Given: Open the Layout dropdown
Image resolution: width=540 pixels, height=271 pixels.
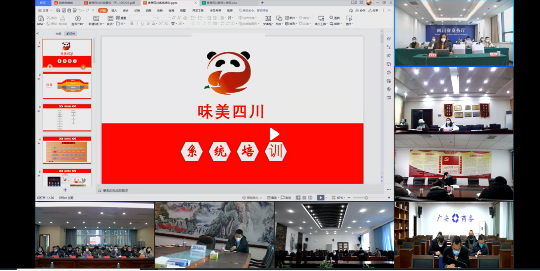Looking at the screenshot, I should pyautogui.click(x=110, y=24).
